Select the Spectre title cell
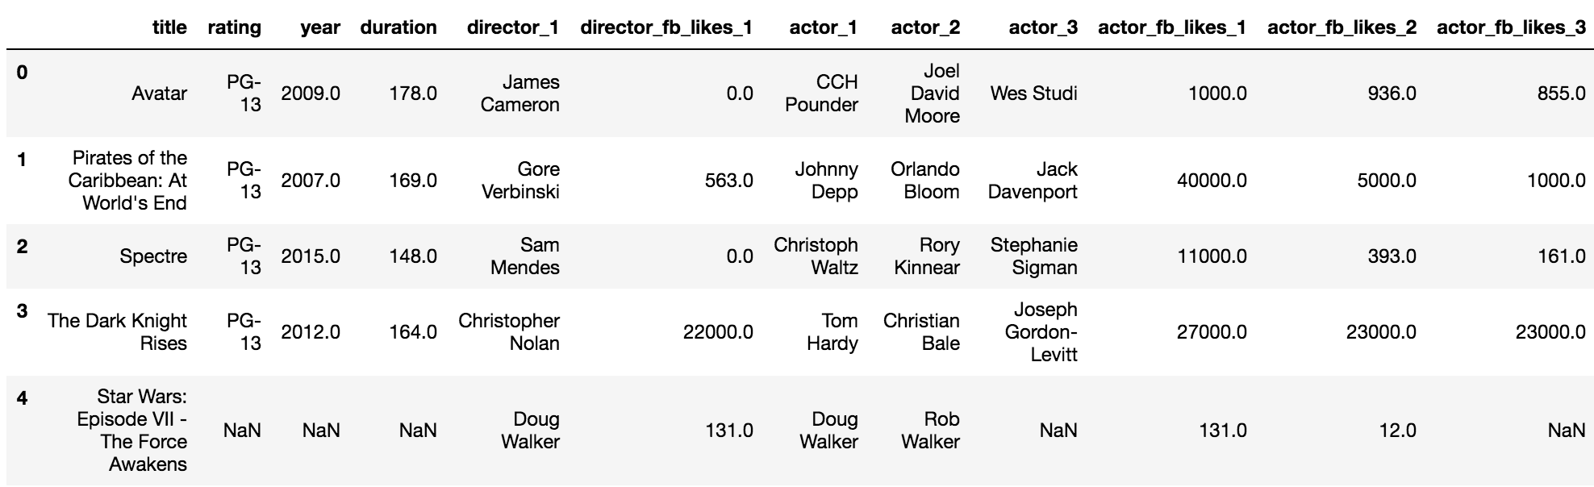1594x487 pixels. point(153,256)
